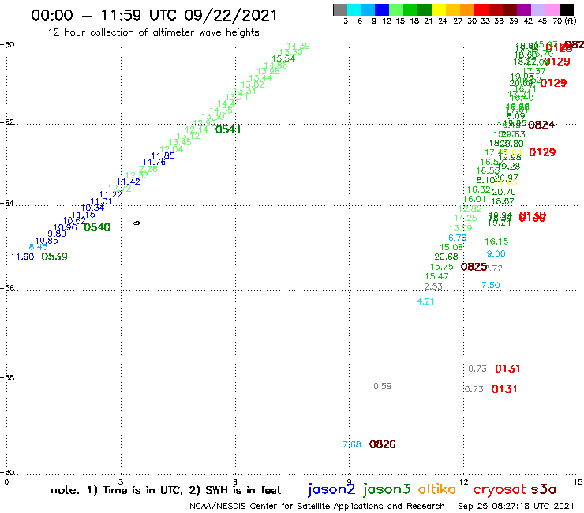Image resolution: width=584 pixels, height=513 pixels.
Task: Click the altika satellite legend label
Action: [437, 489]
